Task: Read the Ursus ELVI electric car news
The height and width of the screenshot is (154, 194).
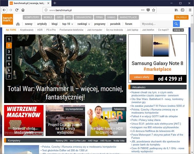Action: tap(156, 124)
